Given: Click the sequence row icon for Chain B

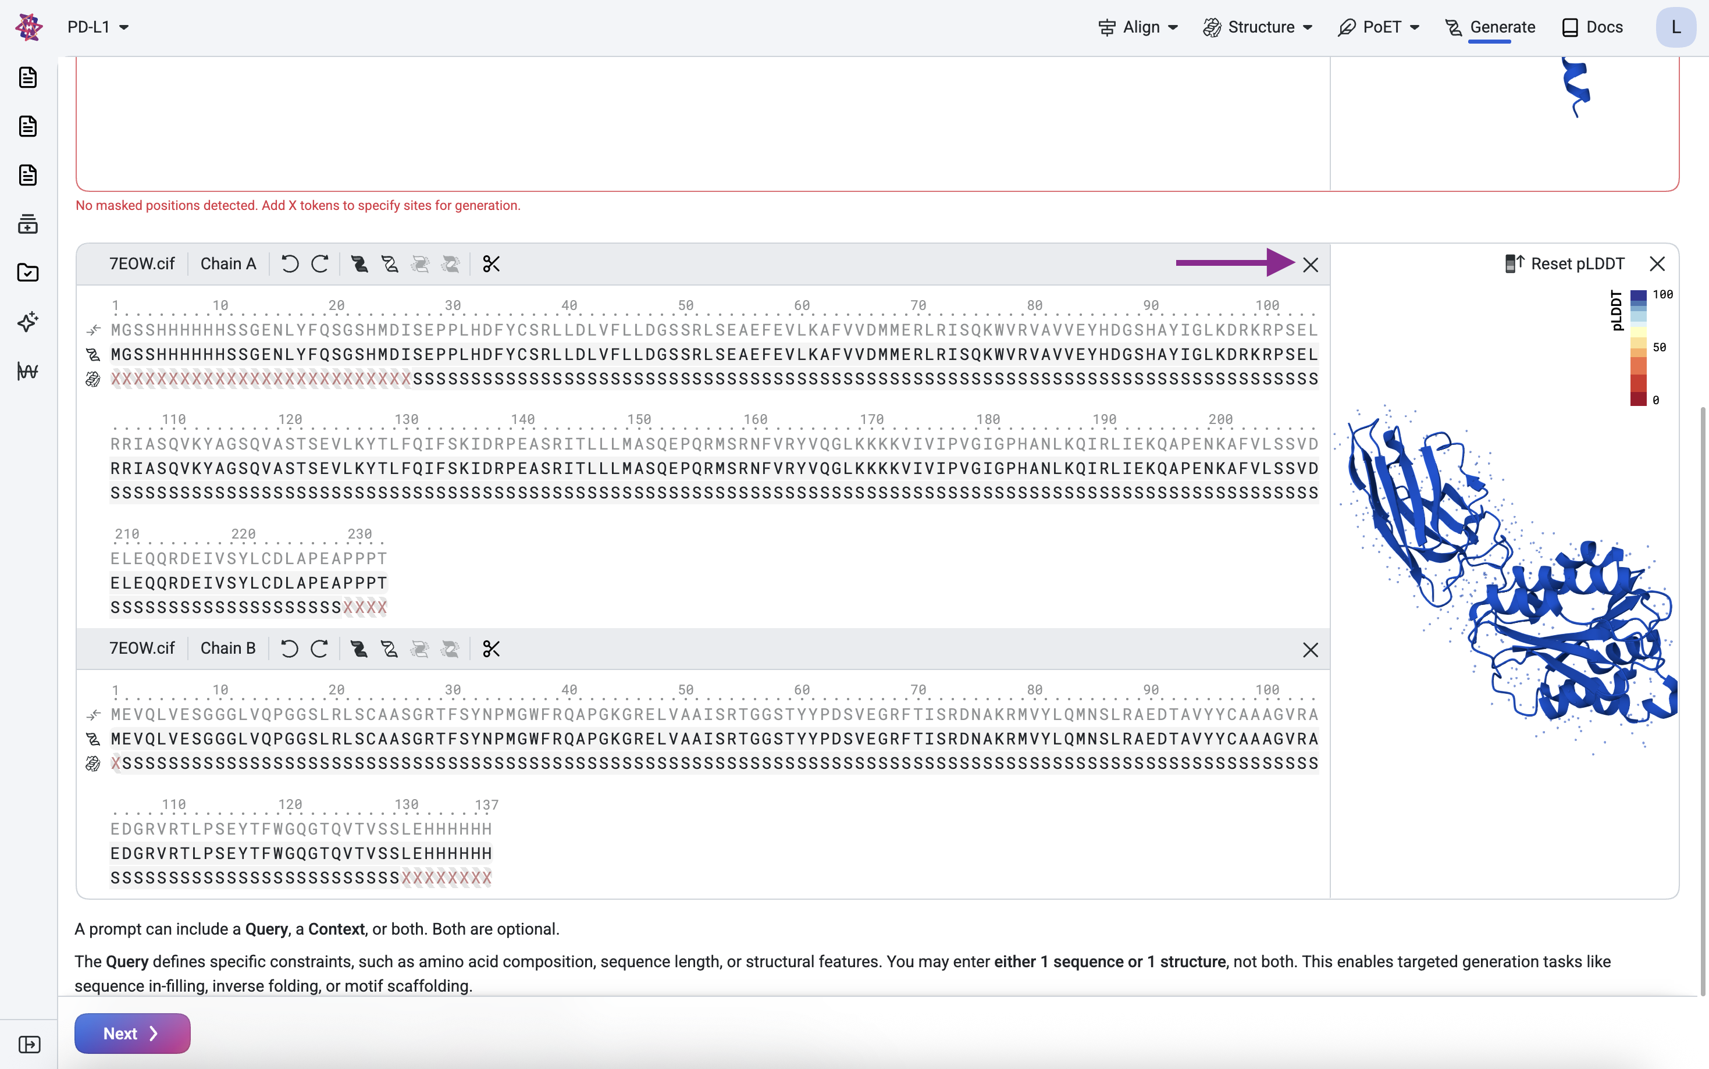Looking at the screenshot, I should (93, 739).
